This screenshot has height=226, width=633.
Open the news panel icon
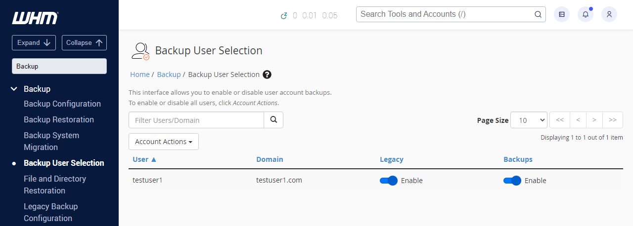562,14
